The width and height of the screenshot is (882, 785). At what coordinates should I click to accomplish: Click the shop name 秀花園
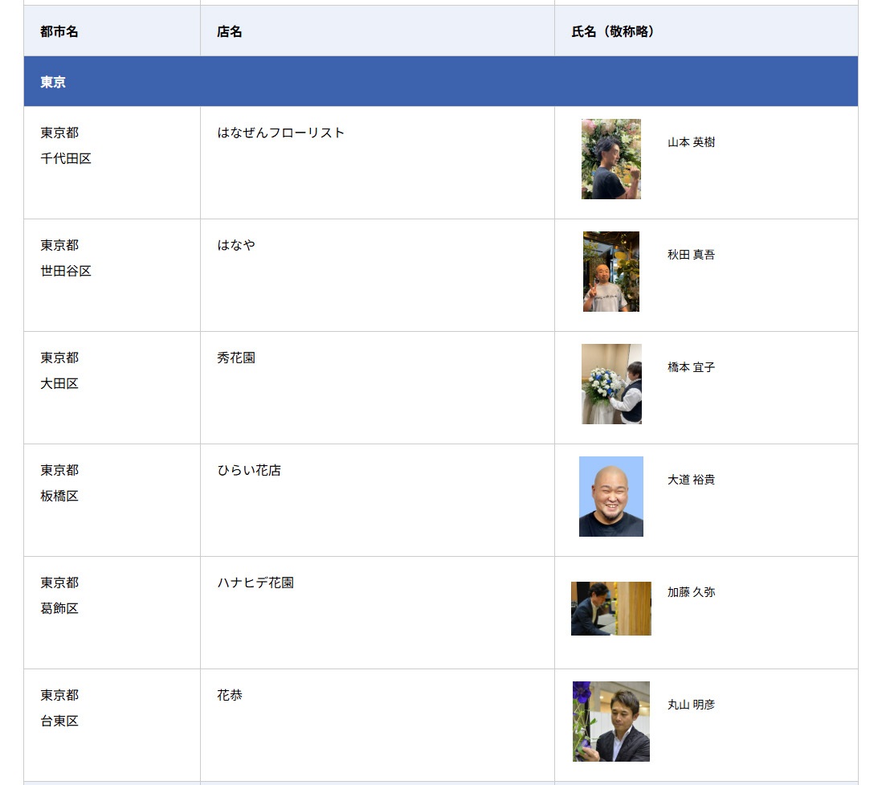(236, 358)
